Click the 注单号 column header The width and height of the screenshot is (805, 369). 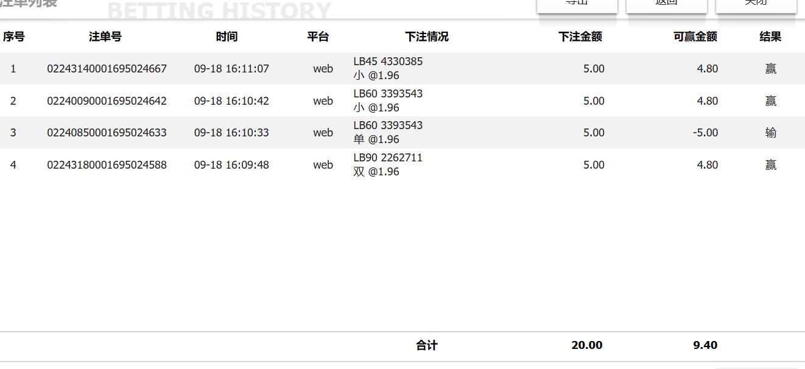(105, 37)
